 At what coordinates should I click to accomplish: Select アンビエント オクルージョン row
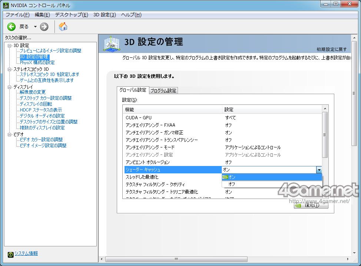[223, 162]
